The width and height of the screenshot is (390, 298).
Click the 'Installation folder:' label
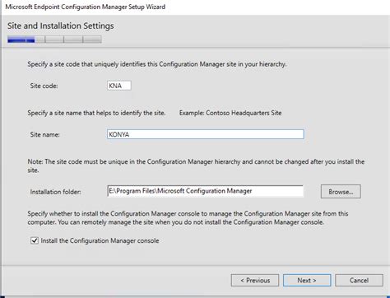tap(55, 192)
